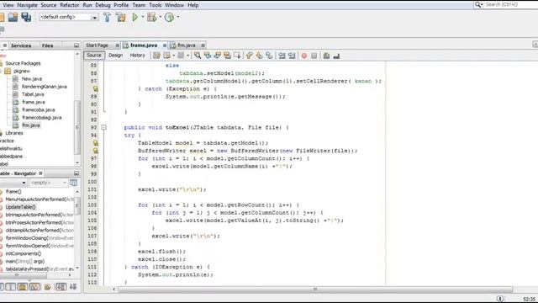This screenshot has width=538, height=303.
Task: Open the run options arrow beside play
Action: coord(143,17)
